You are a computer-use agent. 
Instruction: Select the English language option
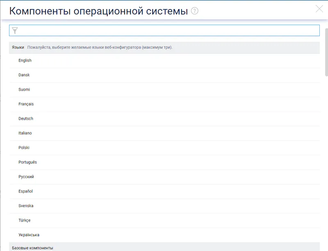coord(164,60)
